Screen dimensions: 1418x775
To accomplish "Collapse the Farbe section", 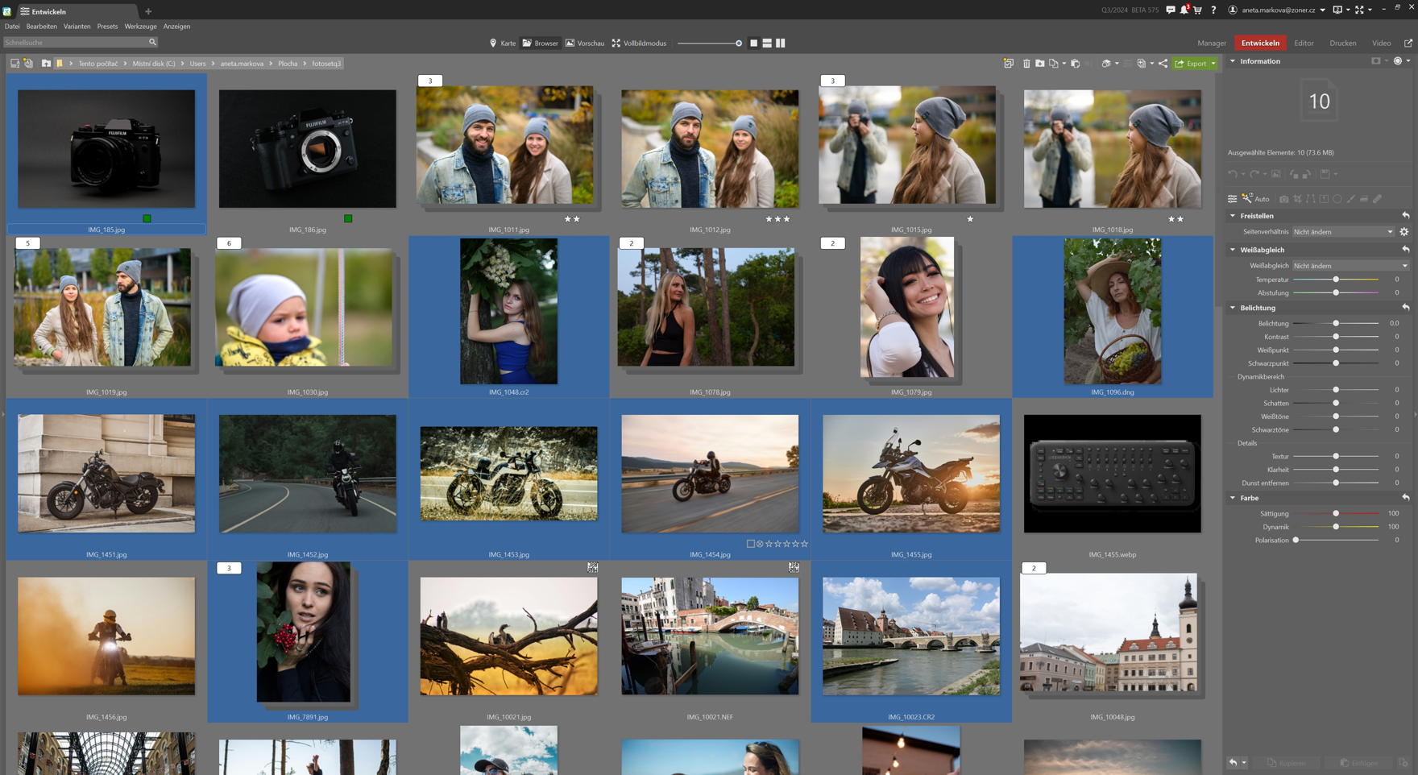I will tap(1233, 498).
